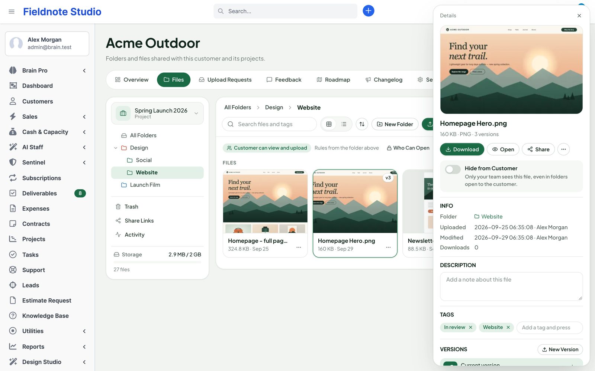Collapse the Design folder tree
The width and height of the screenshot is (595, 371).
[116, 148]
